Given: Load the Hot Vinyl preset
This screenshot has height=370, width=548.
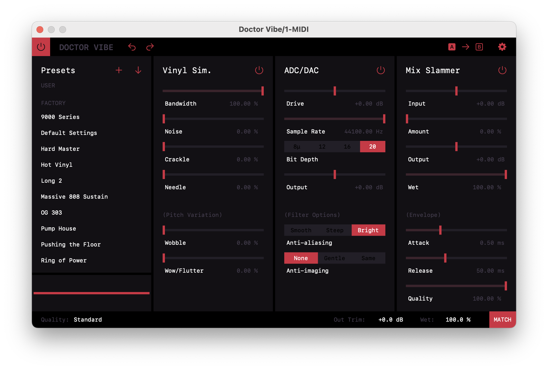Looking at the screenshot, I should tap(57, 165).
